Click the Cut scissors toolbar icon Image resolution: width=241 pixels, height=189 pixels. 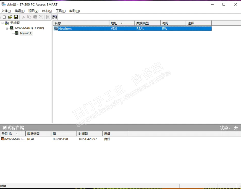tap(23, 17)
